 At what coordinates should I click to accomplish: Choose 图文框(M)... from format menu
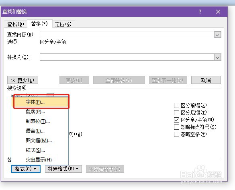tap(40, 141)
